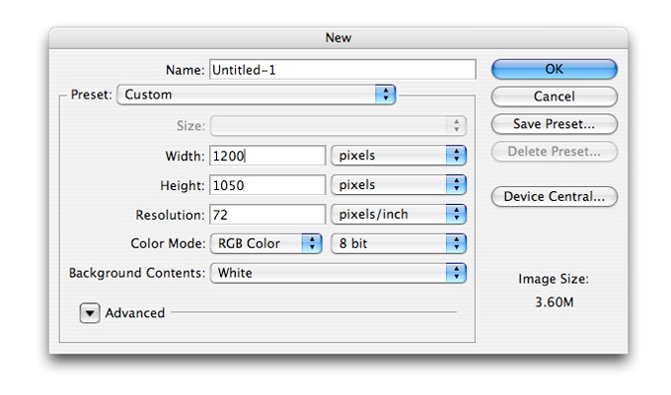Open the Width units dropdown
The height and width of the screenshot is (395, 671).
pyautogui.click(x=398, y=155)
